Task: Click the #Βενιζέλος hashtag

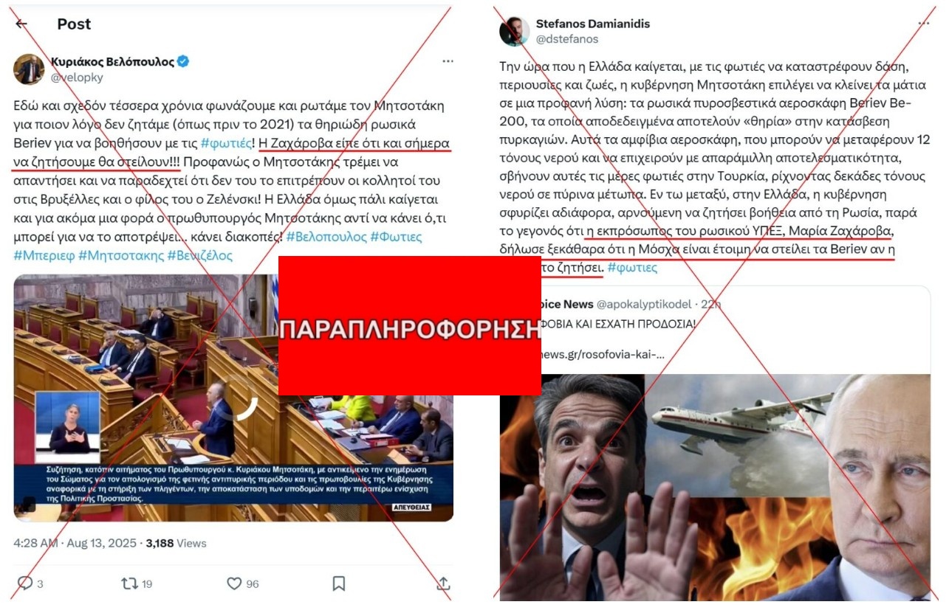Action: click(199, 255)
